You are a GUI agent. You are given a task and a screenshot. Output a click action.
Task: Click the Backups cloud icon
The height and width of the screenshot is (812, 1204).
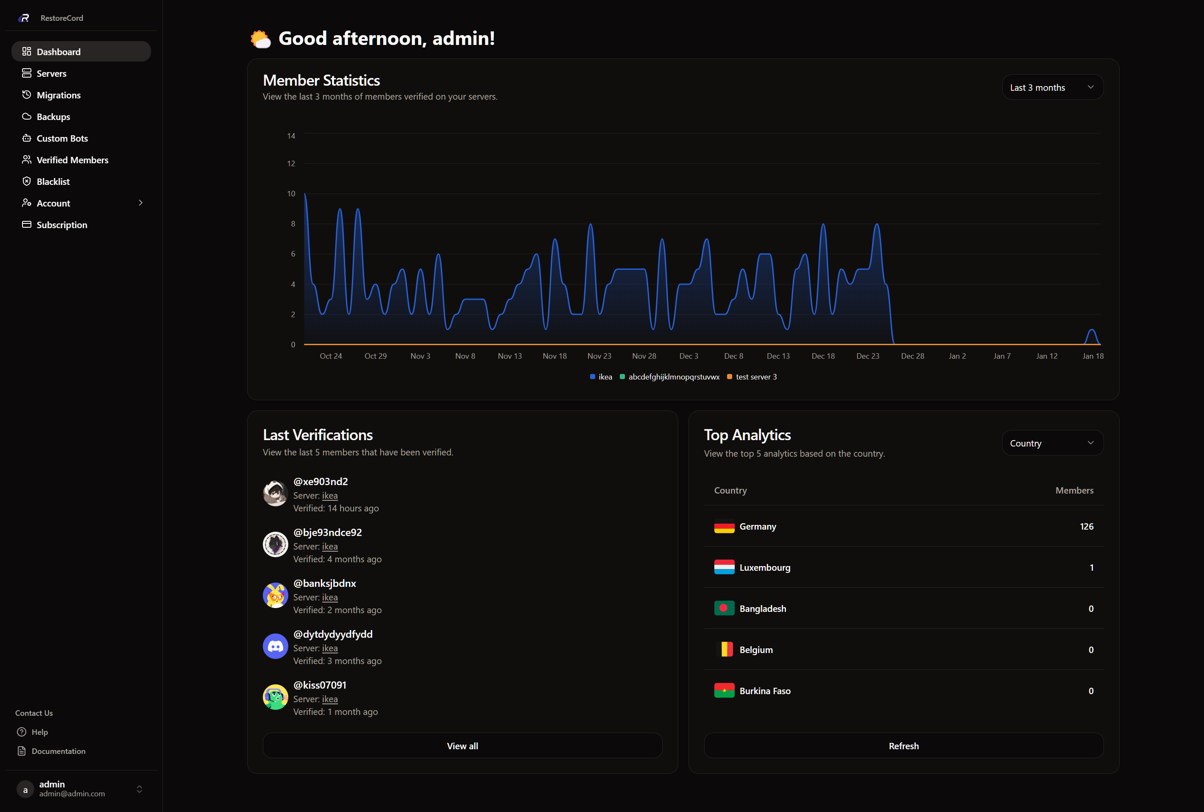click(26, 117)
